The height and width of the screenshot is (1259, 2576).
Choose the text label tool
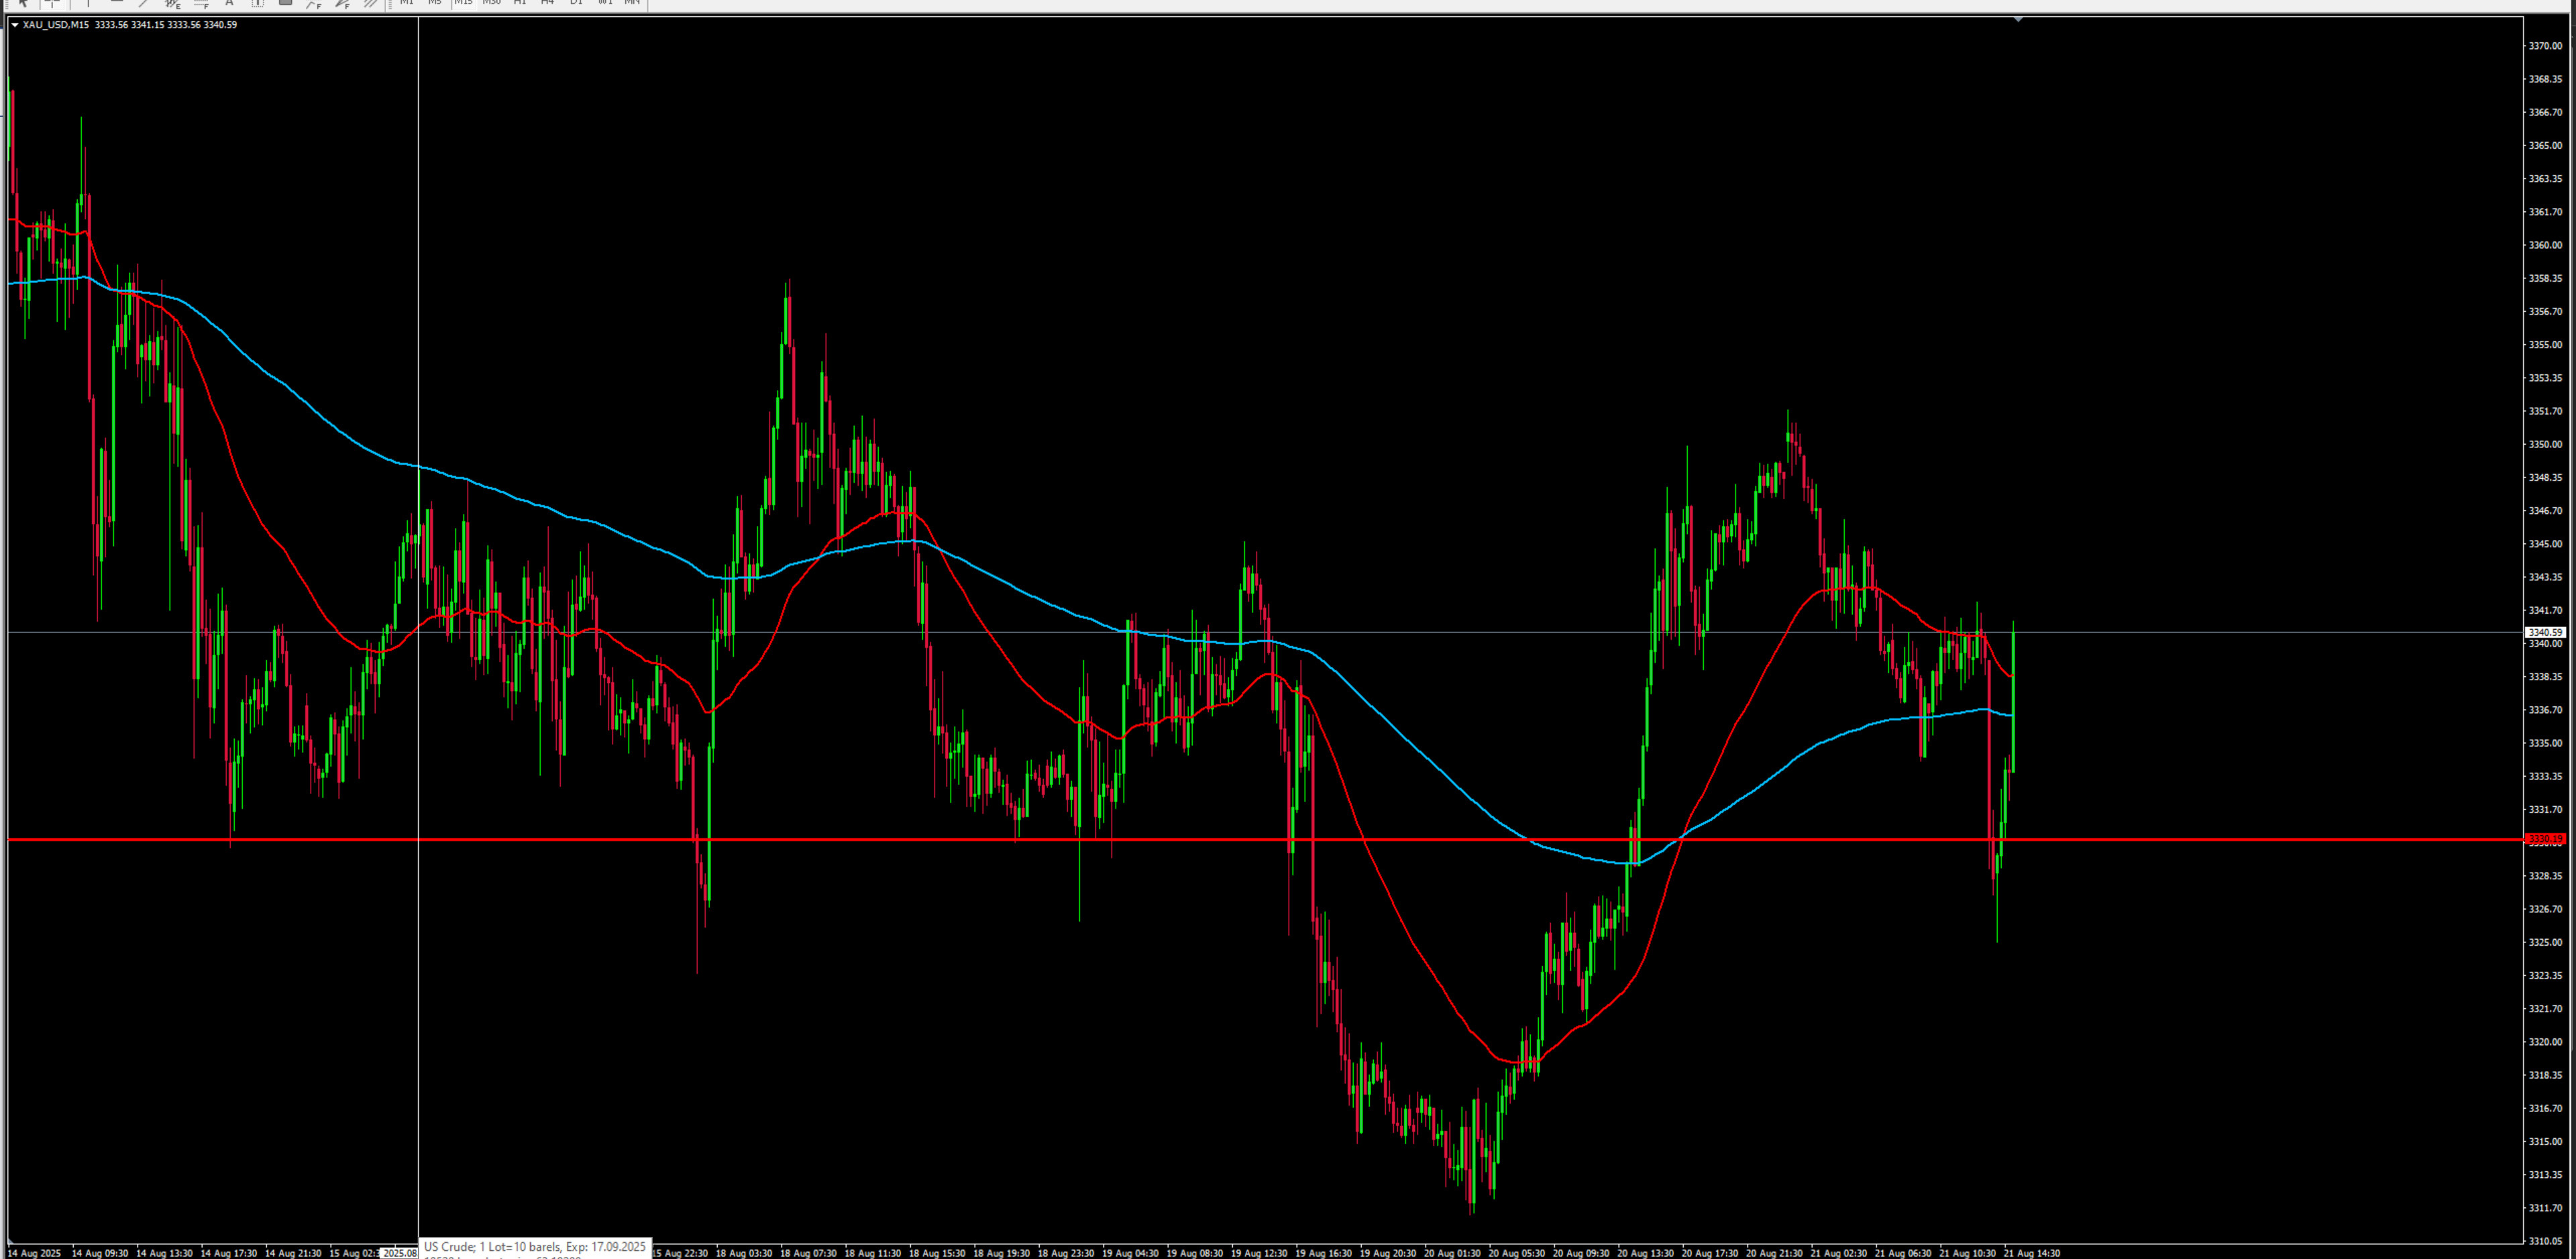257,3
